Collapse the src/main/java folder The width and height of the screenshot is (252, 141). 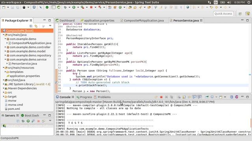(4, 35)
